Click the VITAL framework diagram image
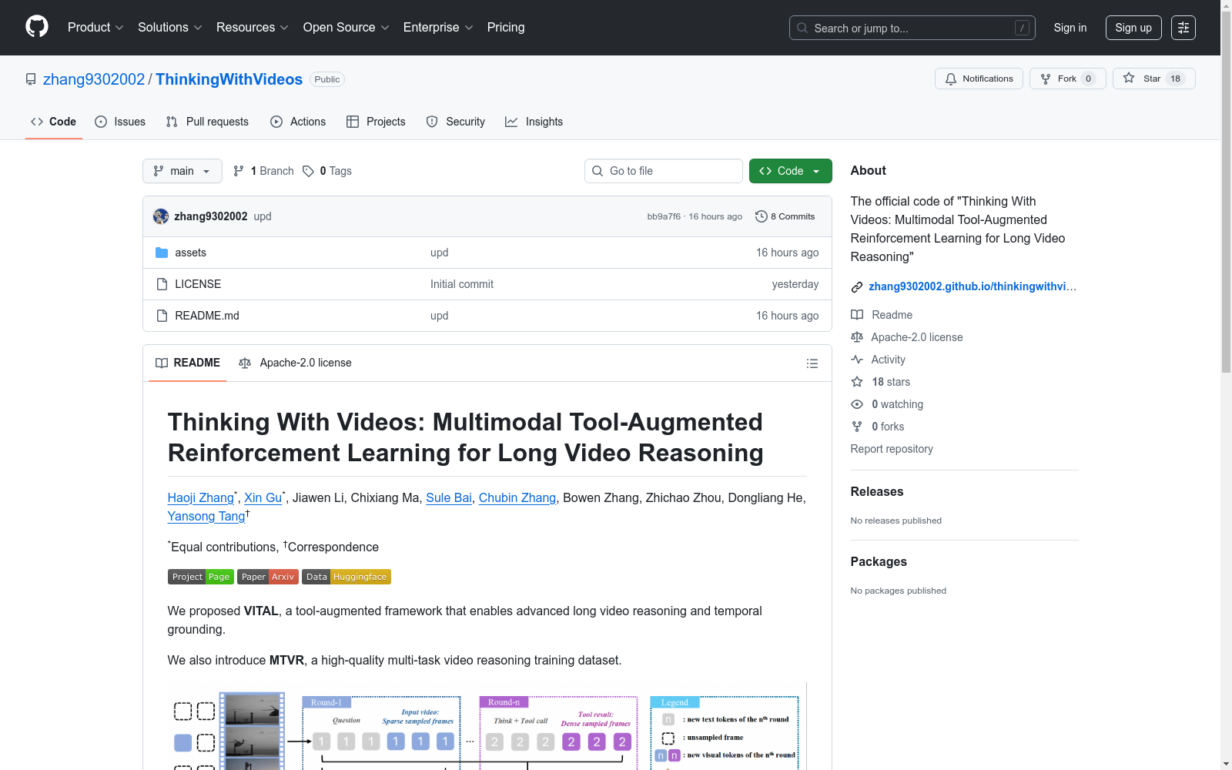This screenshot has width=1232, height=770. click(487, 726)
